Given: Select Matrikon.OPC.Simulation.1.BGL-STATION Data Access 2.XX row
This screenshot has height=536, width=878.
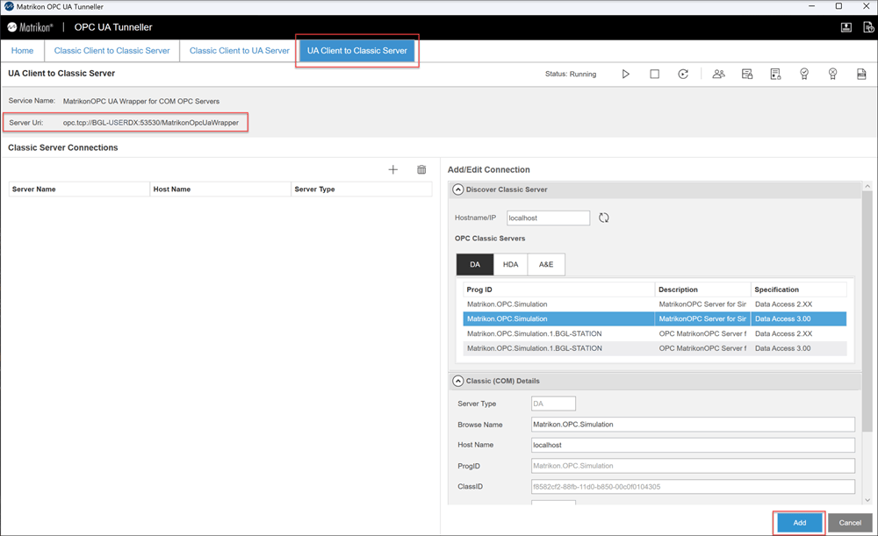Looking at the screenshot, I should [x=655, y=333].
